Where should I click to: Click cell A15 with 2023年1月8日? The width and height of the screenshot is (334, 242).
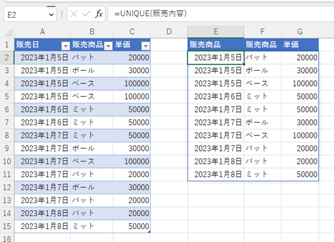[x=42, y=226]
